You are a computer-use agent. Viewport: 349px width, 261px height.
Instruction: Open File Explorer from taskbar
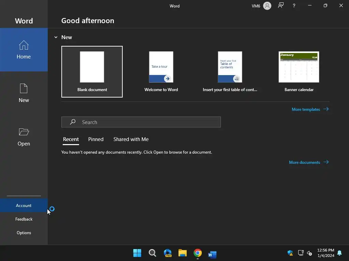tap(183, 253)
